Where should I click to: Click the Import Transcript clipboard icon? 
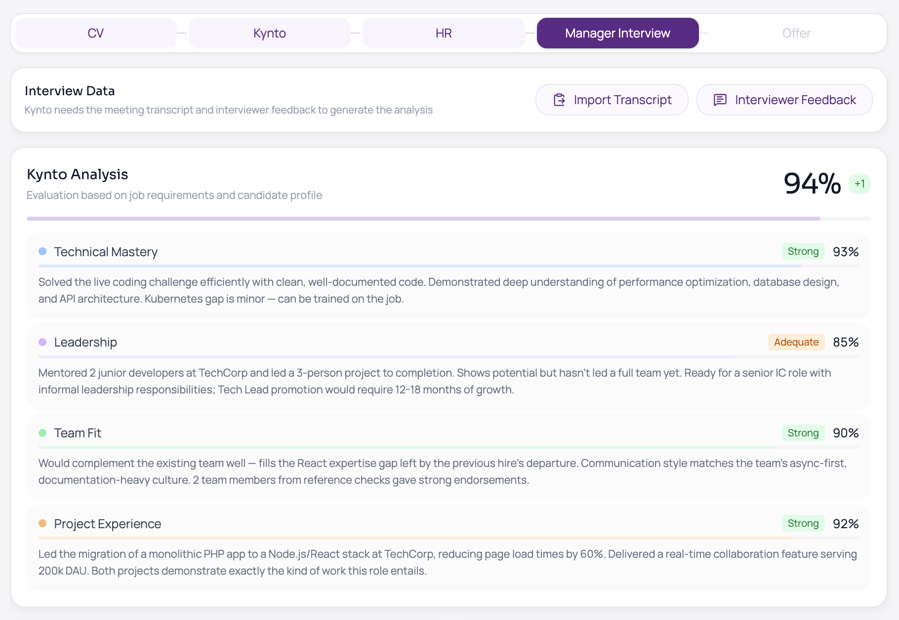point(559,99)
